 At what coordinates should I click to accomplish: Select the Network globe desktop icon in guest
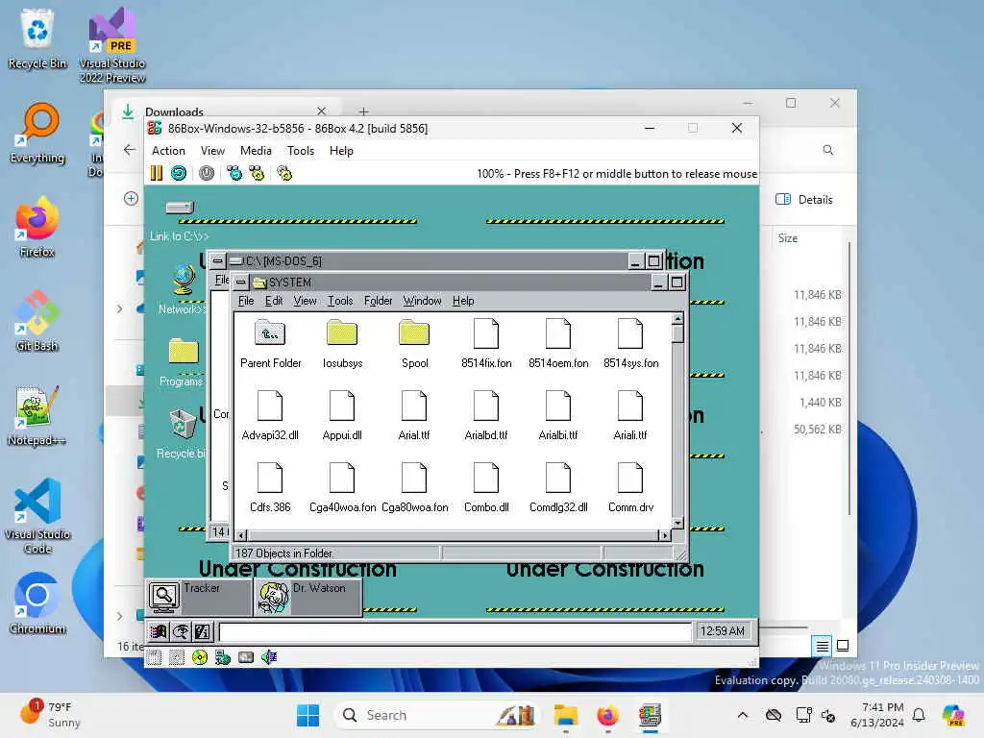pos(184,290)
